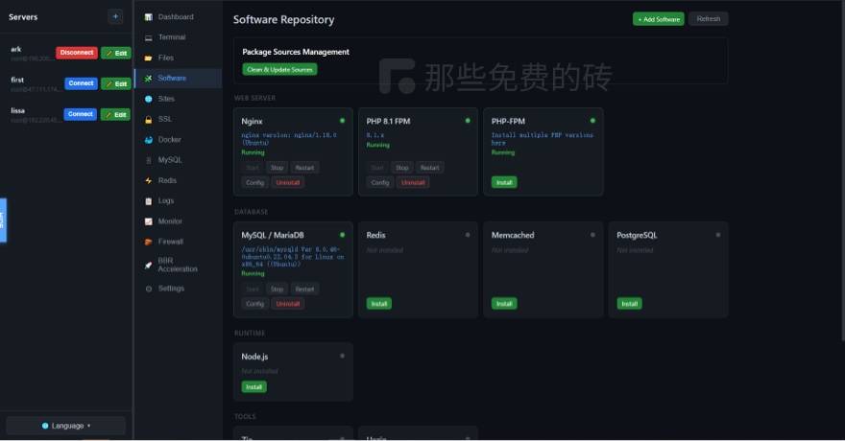Screen dimensions: 845x441
Task: Restart the Nginx service
Action: [304, 168]
